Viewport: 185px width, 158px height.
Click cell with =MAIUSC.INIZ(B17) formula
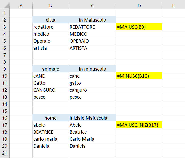pyautogui.click(x=139, y=125)
